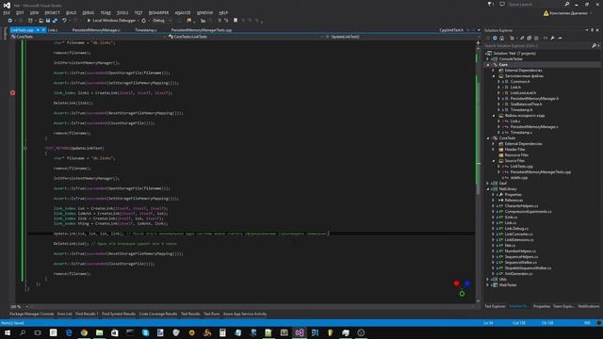Click the Open File toolbar icon
603x339 pixels.
tap(41, 21)
